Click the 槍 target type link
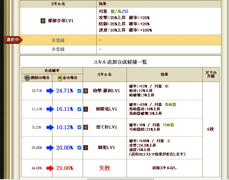 (x=113, y=12)
